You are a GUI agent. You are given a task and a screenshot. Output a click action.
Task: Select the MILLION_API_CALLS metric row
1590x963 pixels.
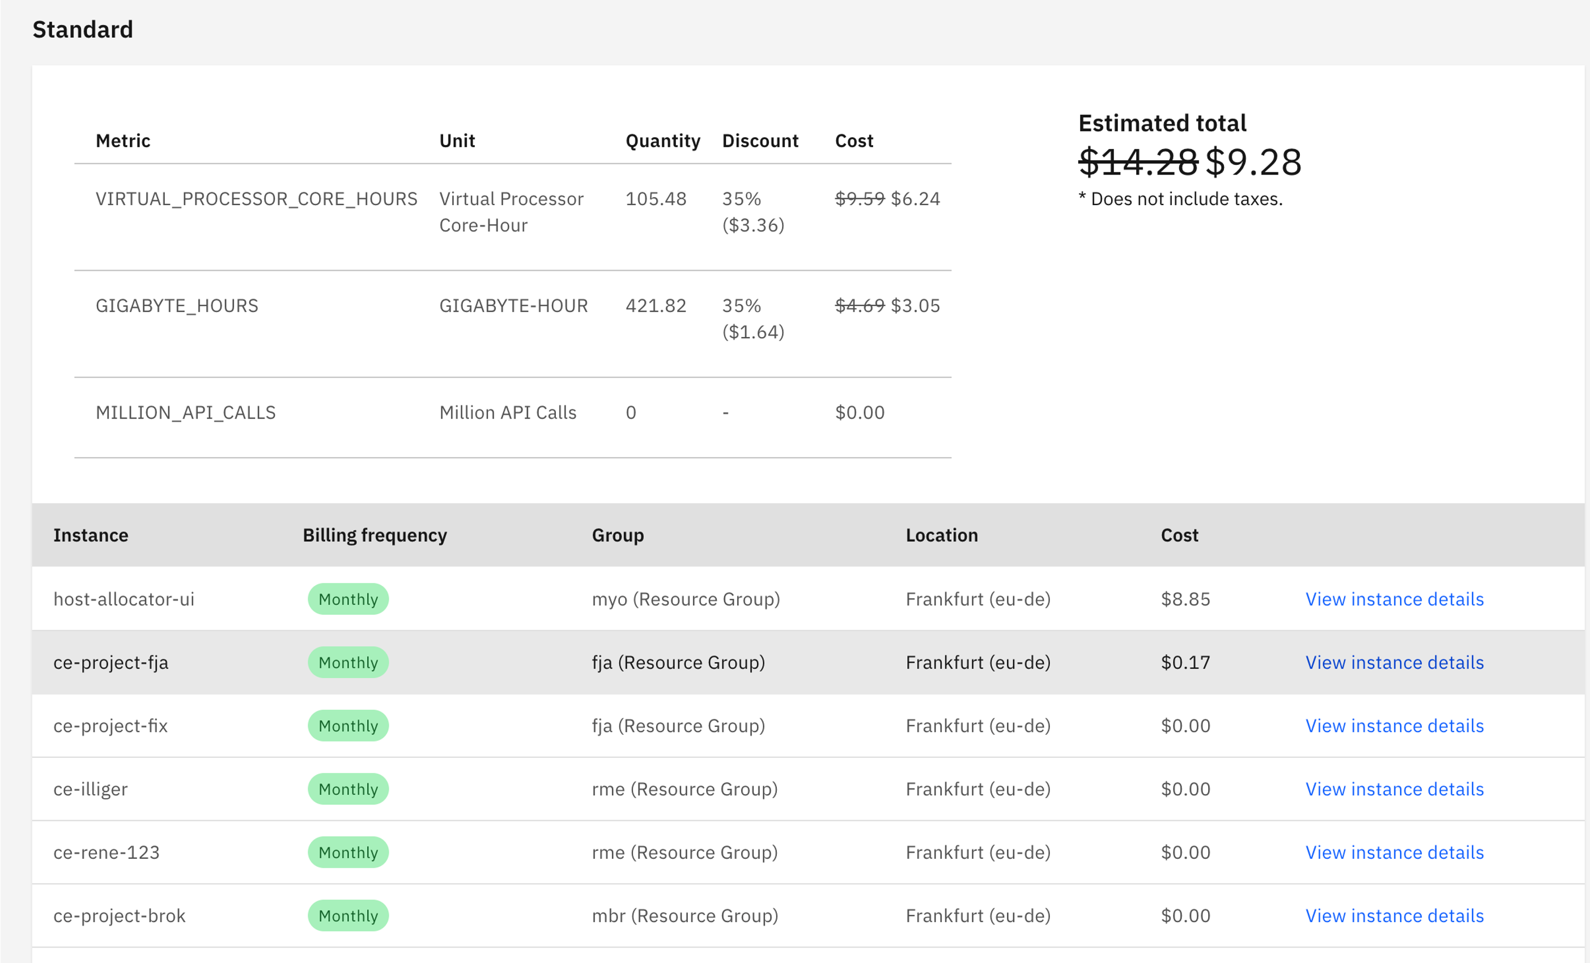click(x=186, y=412)
